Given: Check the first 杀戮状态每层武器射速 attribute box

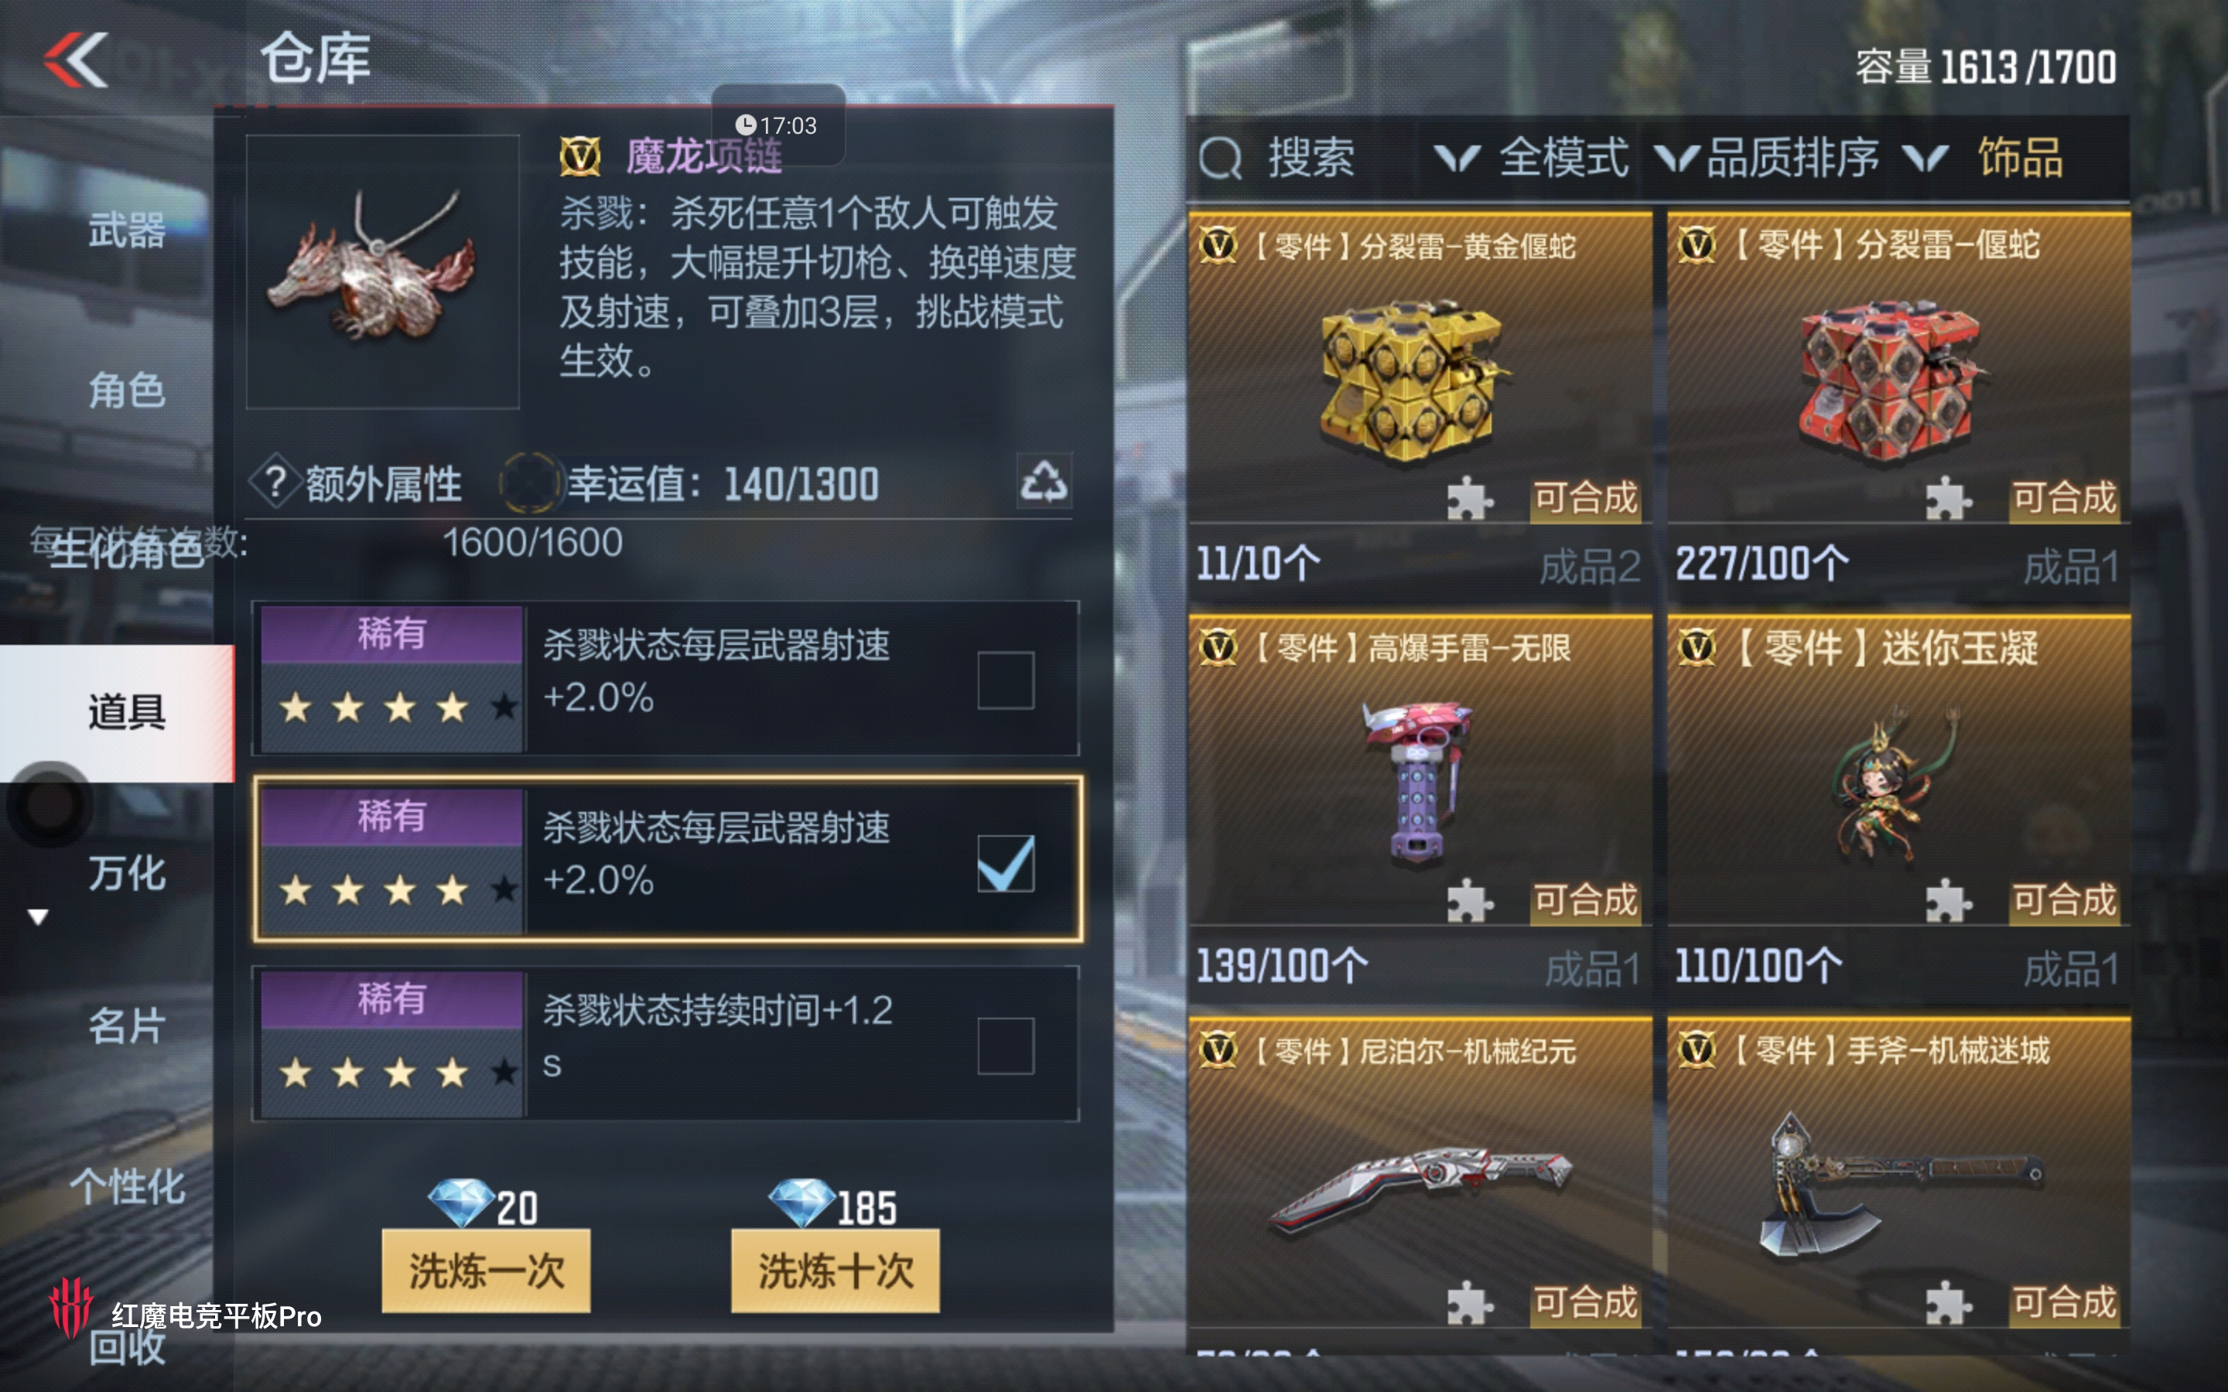Looking at the screenshot, I should pyautogui.click(x=1006, y=681).
